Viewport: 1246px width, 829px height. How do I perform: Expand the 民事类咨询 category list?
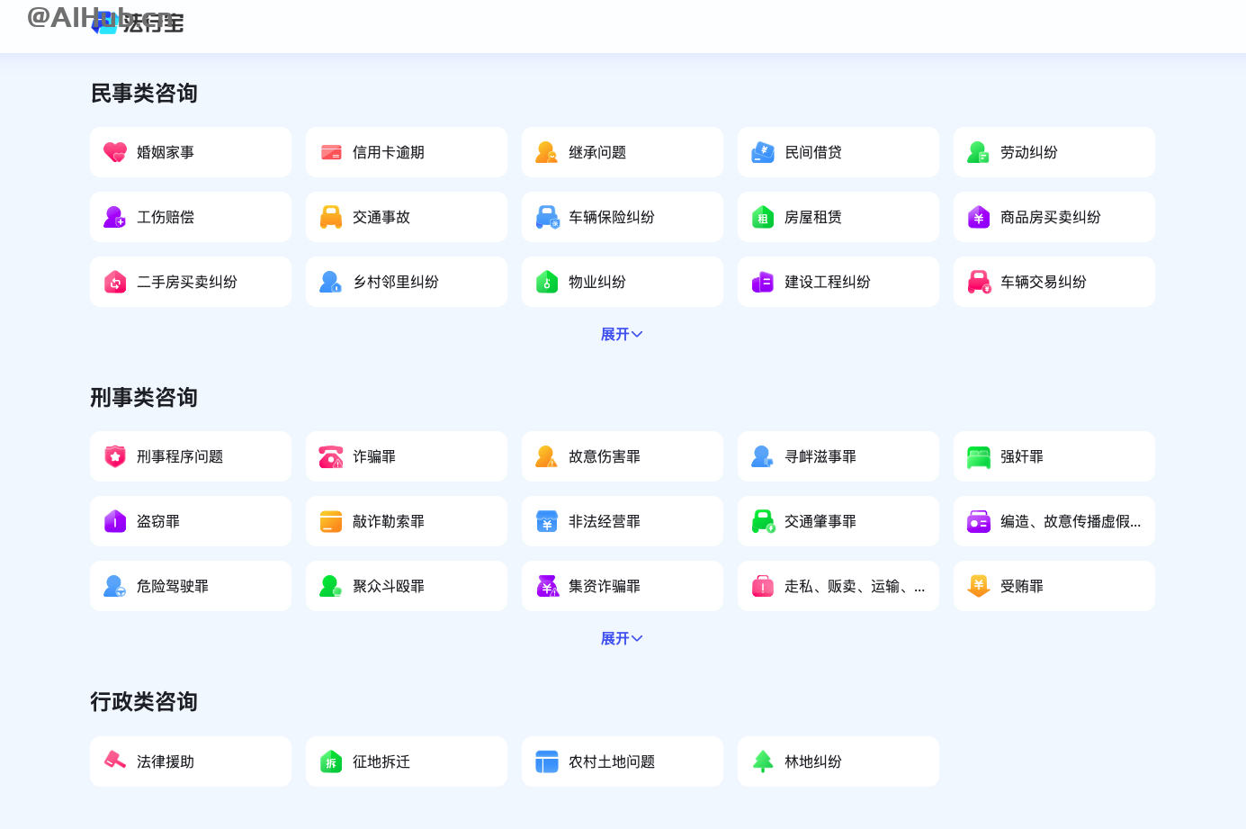click(622, 334)
